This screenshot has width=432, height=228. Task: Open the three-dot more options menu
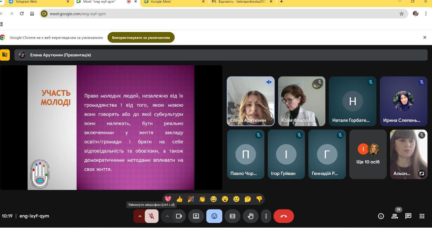[x=266, y=216]
